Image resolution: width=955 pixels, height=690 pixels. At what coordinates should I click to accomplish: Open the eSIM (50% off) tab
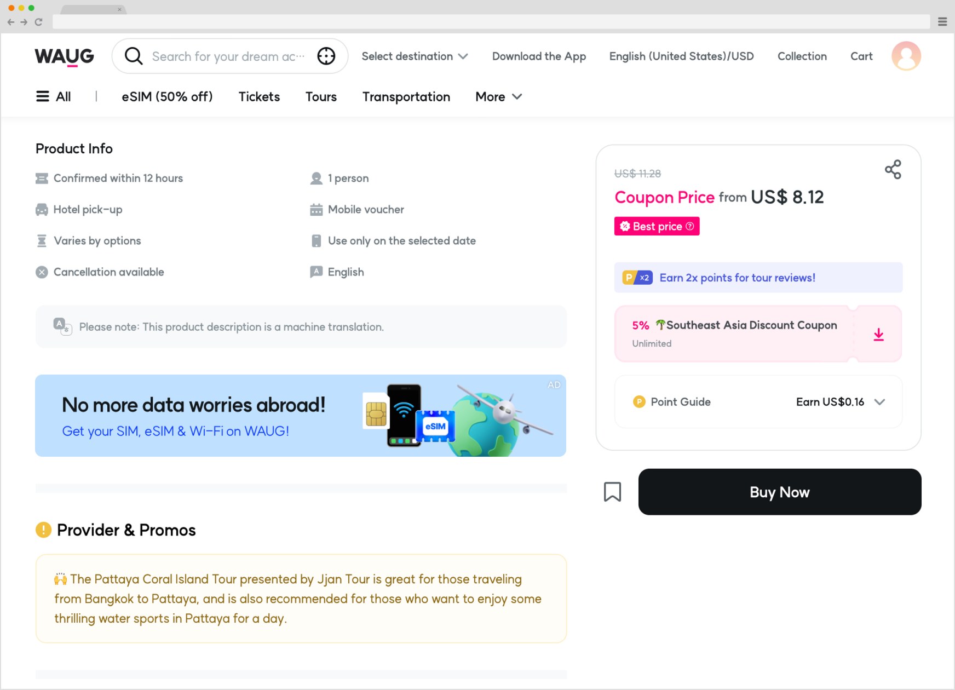[167, 97]
